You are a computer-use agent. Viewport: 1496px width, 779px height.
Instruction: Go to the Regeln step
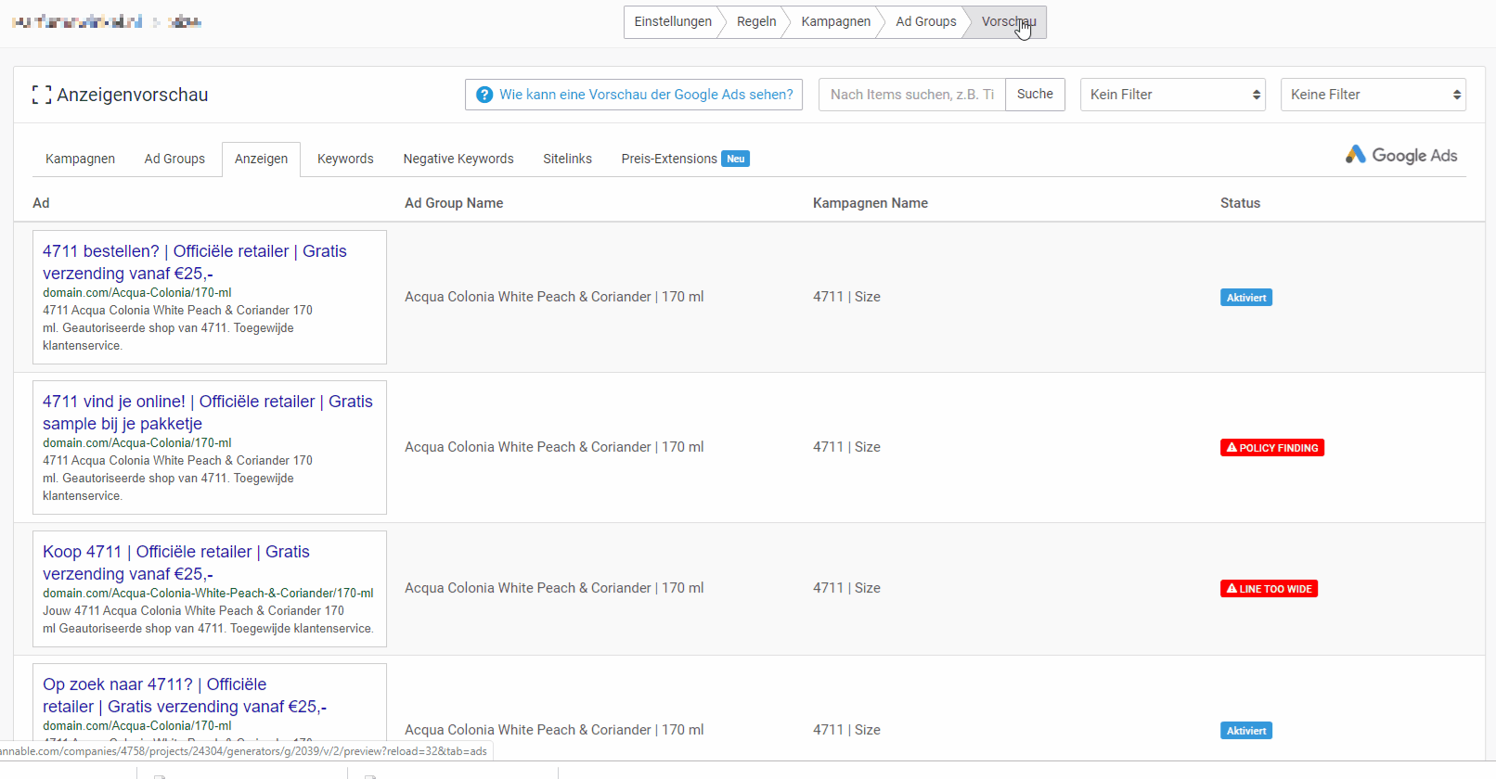pyautogui.click(x=756, y=21)
